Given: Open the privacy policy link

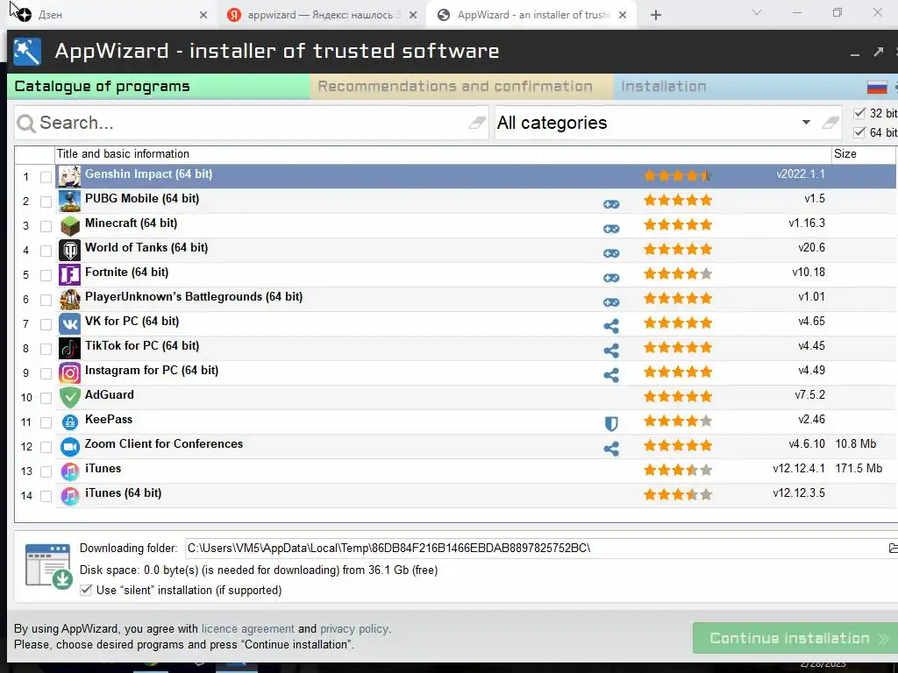Looking at the screenshot, I should (354, 629).
